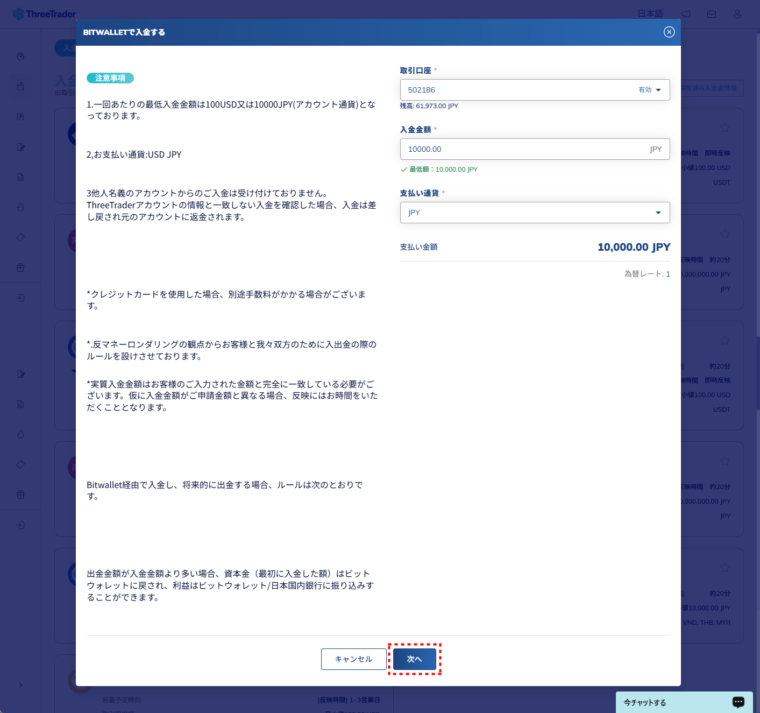Click the payment total 10,000.00 JPY
This screenshot has height=713, width=760.
(x=634, y=247)
